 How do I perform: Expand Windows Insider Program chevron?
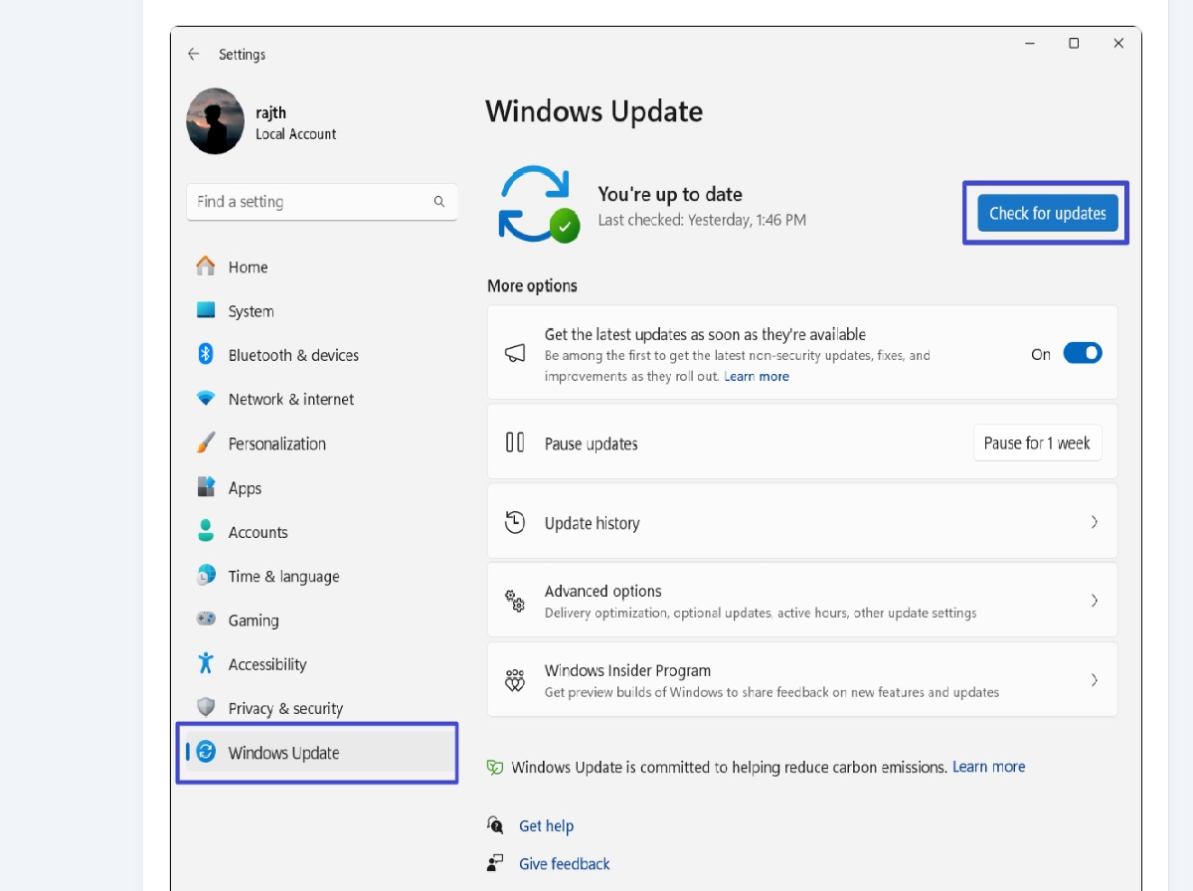(x=1094, y=680)
